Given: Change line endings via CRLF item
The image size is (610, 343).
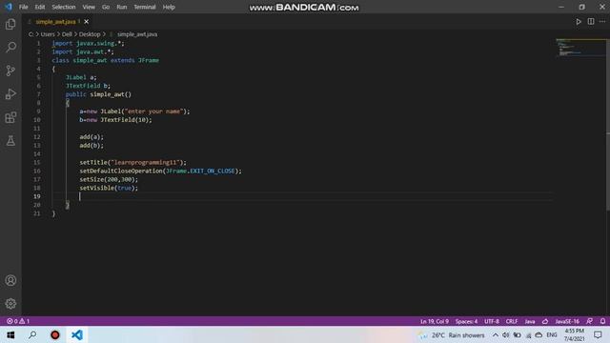Looking at the screenshot, I should tap(512, 321).
